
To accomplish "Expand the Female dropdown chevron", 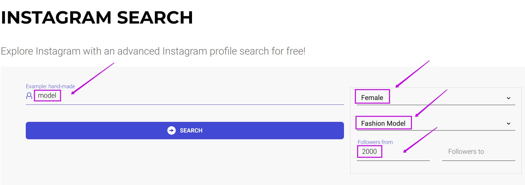I will 509,98.
